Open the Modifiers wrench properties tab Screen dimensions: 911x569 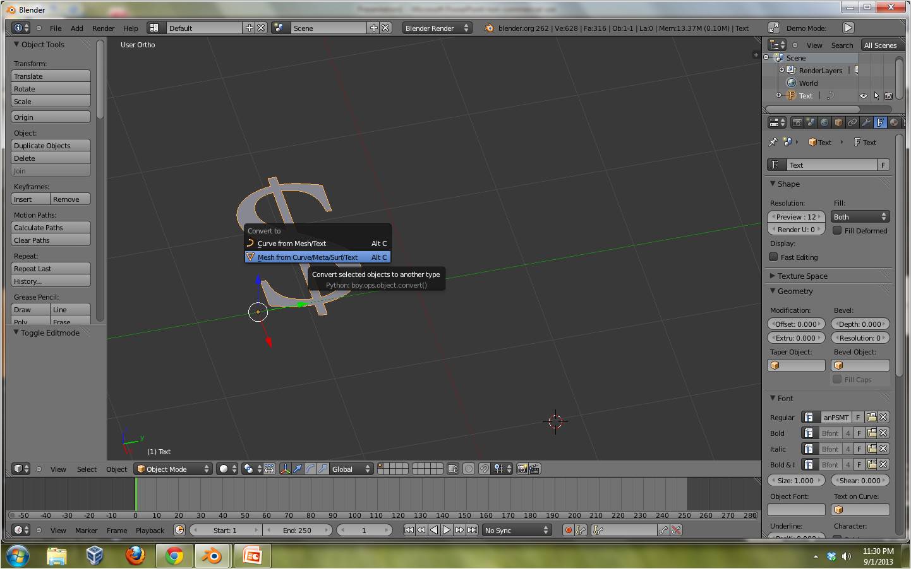point(866,122)
